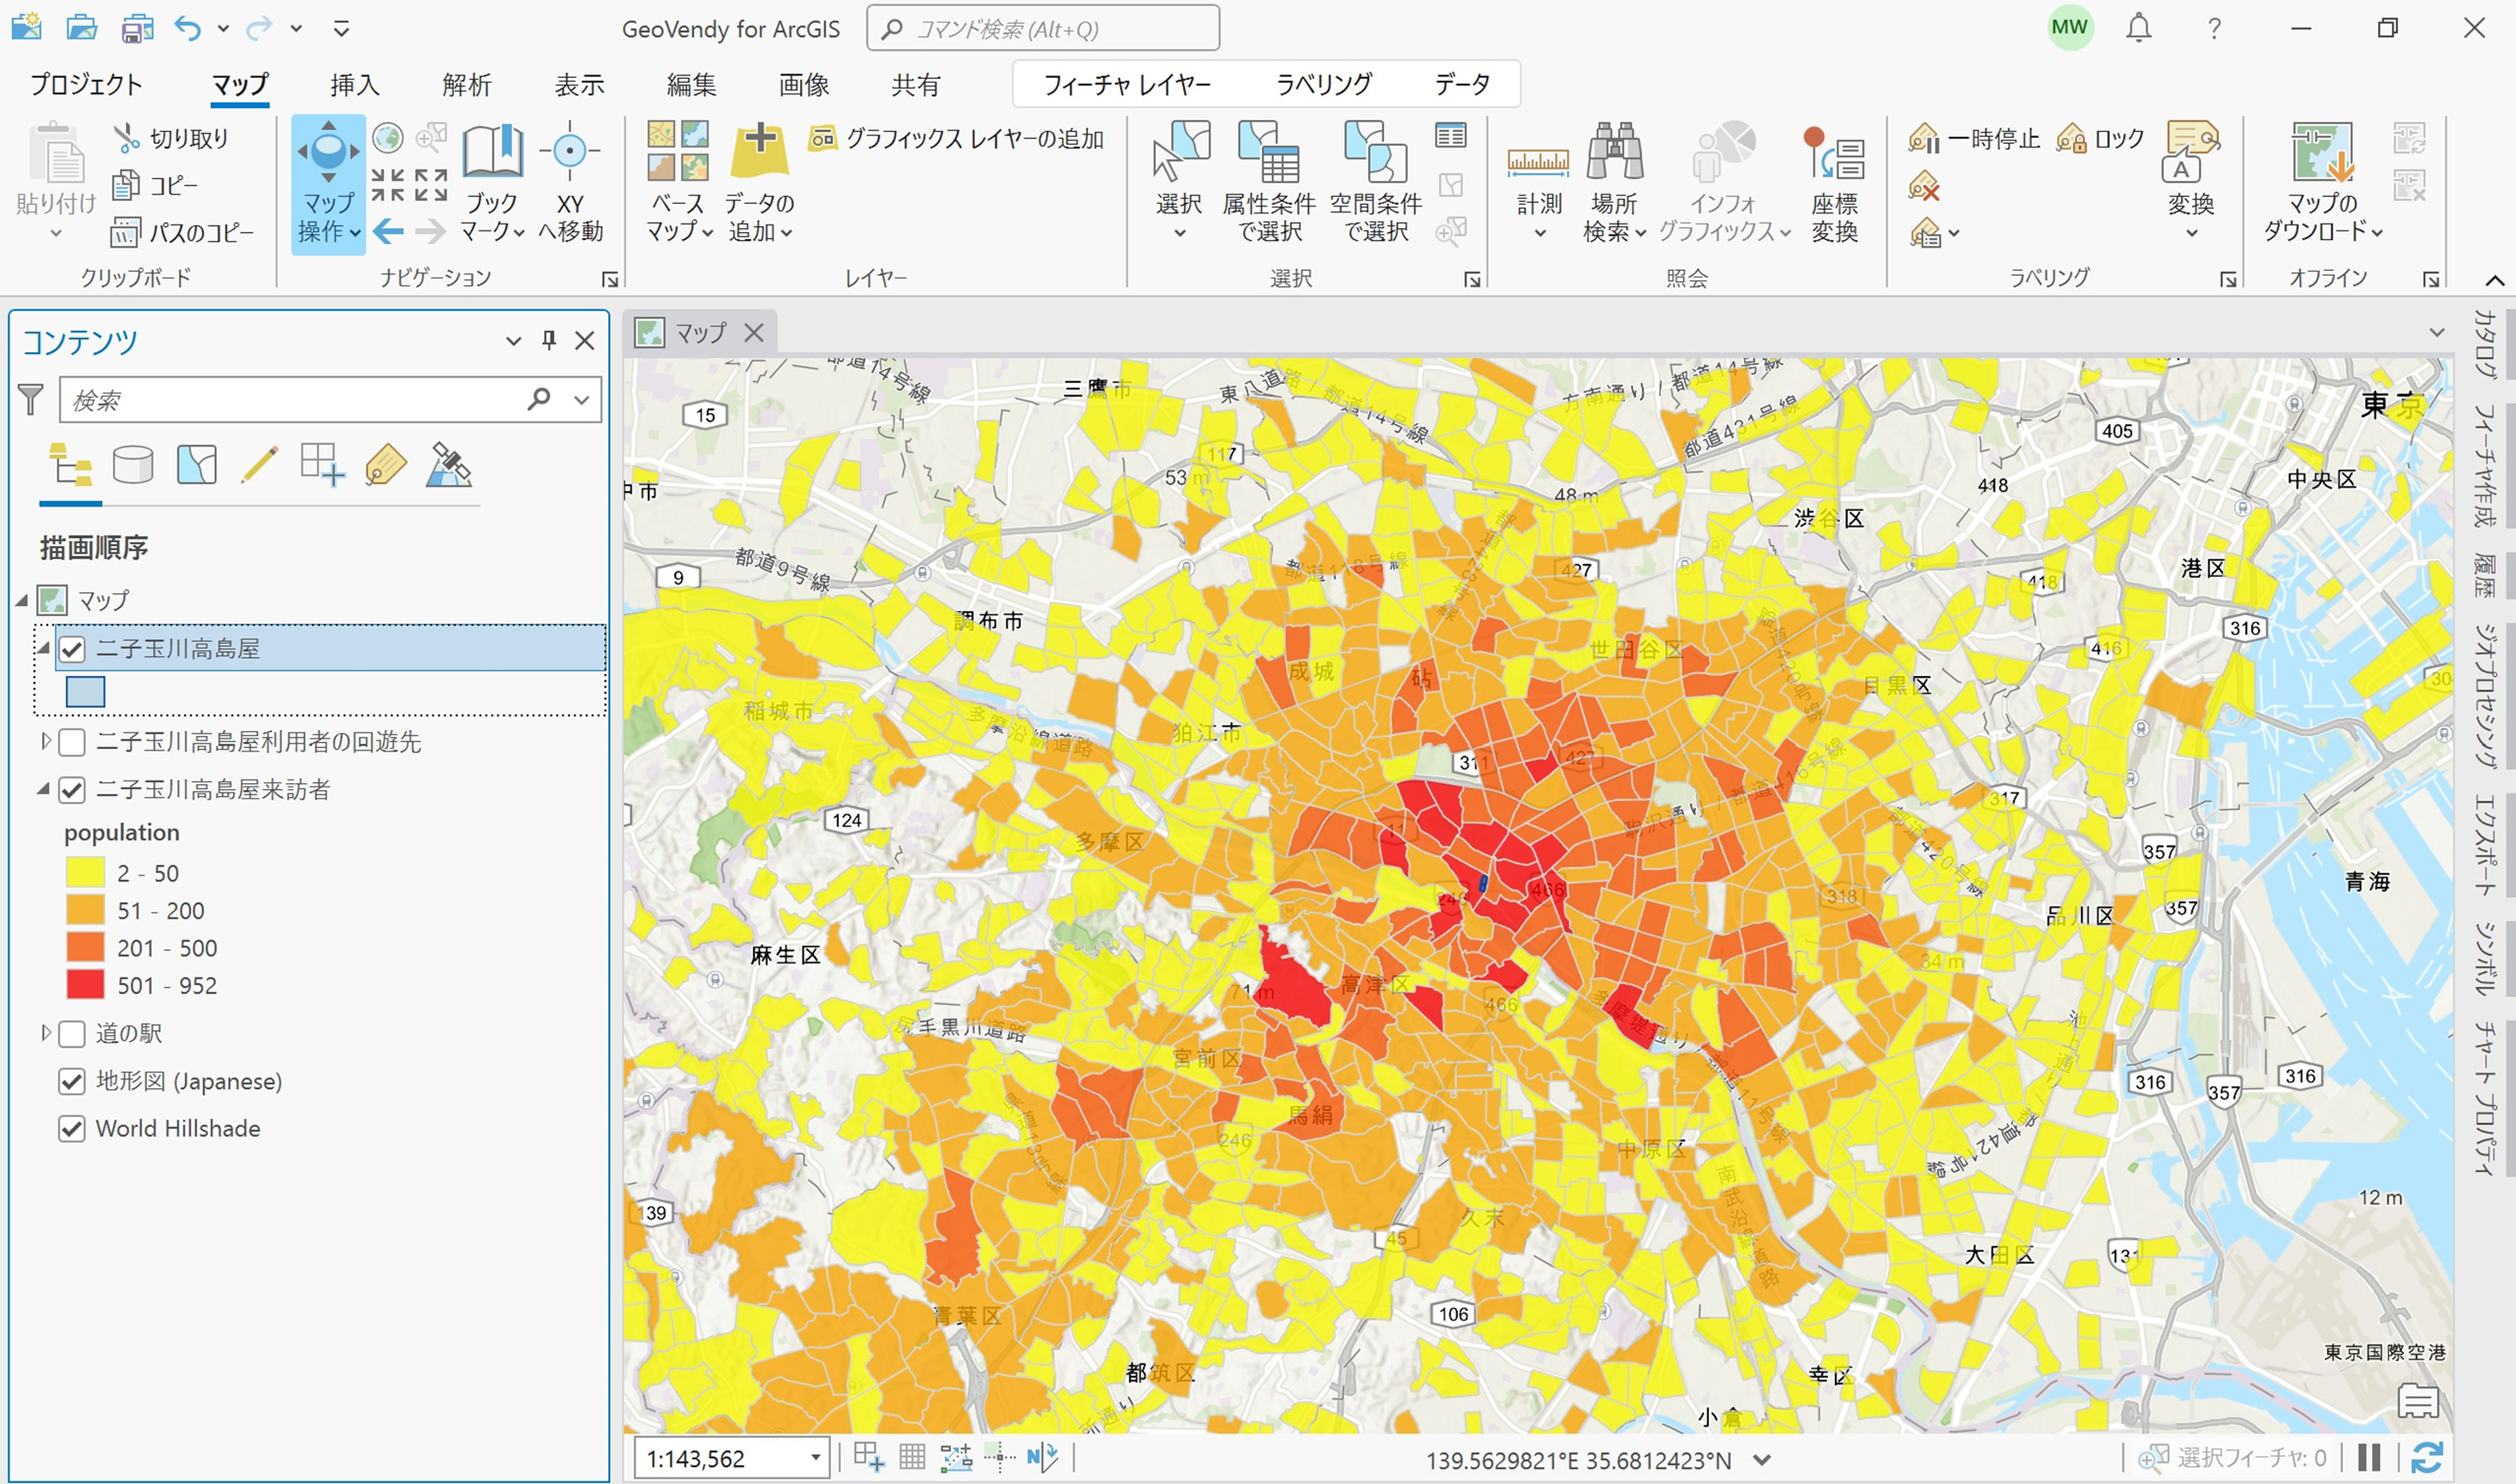Pin the Contents pane
Viewport: 2516px width, 1484px height.
pos(549,341)
